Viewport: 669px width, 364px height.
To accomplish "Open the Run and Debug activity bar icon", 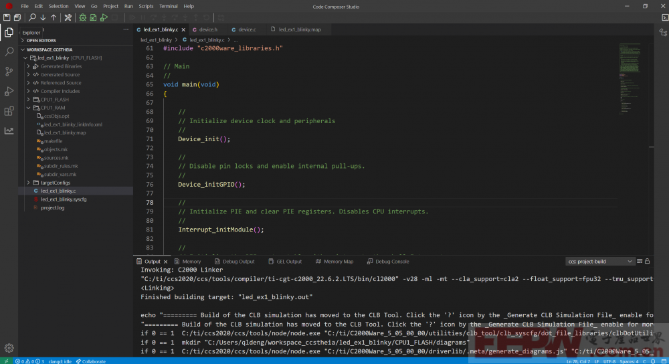I will (x=9, y=91).
